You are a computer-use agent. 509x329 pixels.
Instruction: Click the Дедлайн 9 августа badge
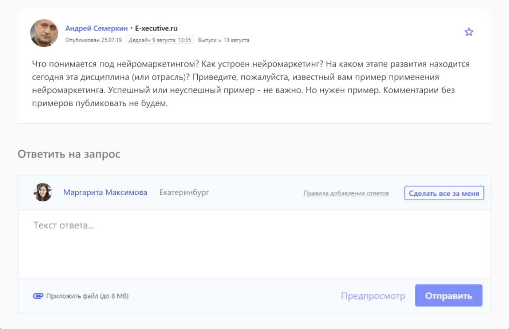pos(160,40)
